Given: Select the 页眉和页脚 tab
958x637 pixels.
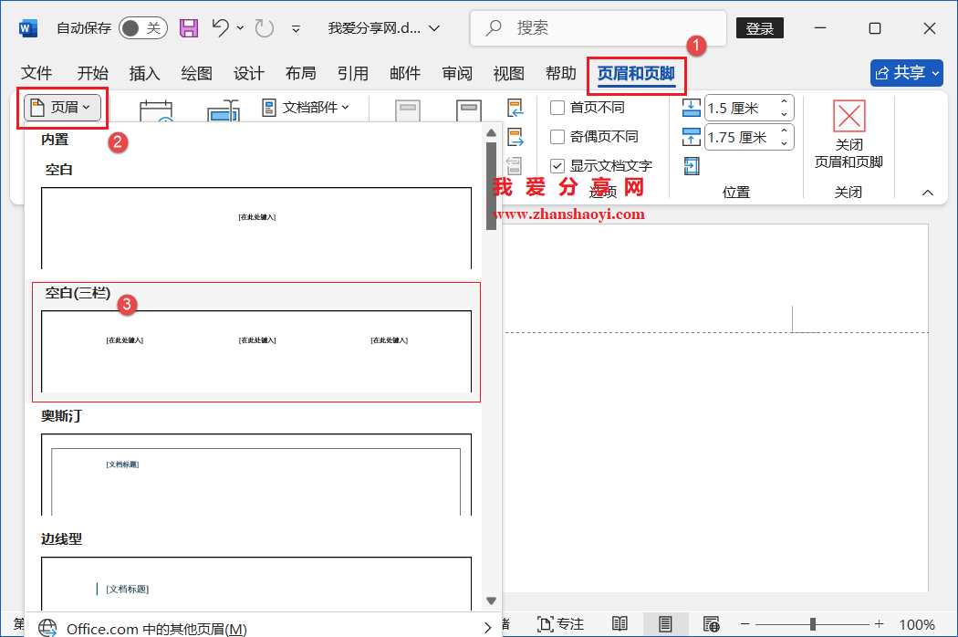Looking at the screenshot, I should 636,74.
